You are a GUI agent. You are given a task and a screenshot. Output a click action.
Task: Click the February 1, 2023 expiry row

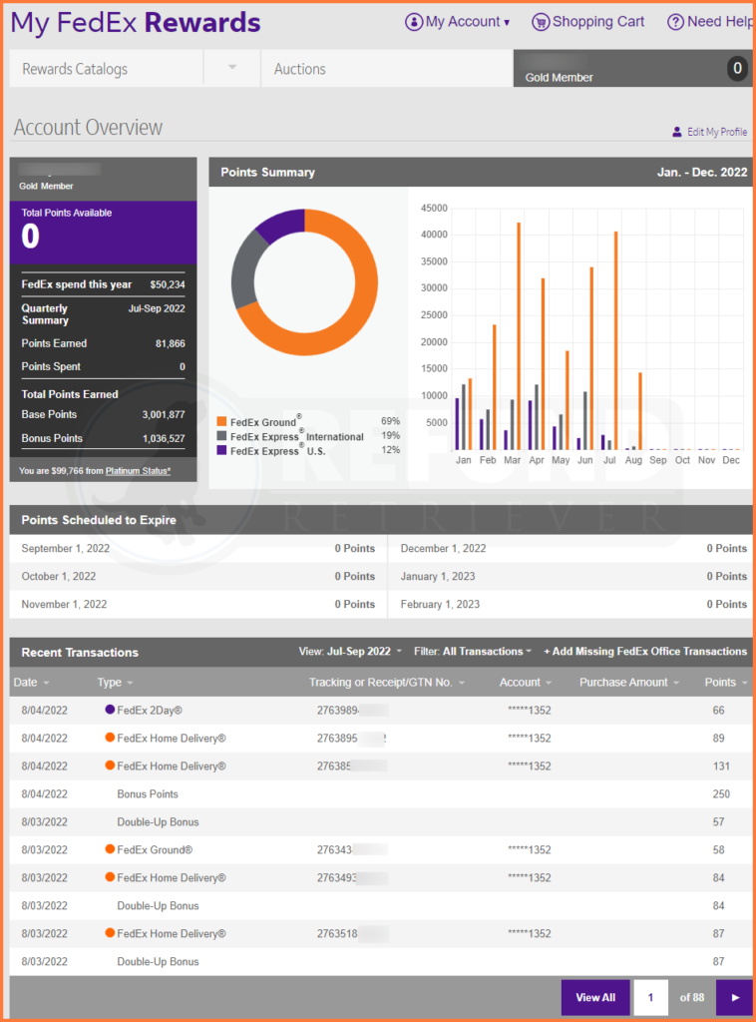570,604
